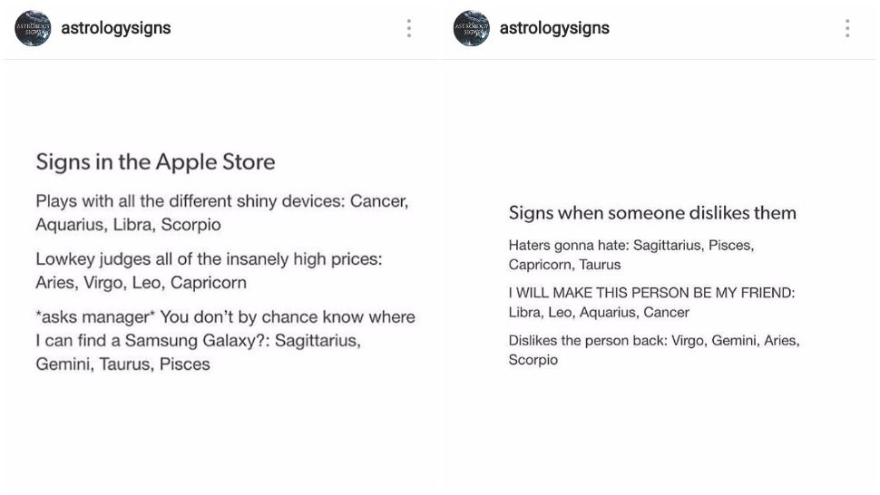Click 'Aquarius, Libra, Scorpio' in the Apple Store post
The height and width of the screenshot is (495, 880).
tap(129, 224)
